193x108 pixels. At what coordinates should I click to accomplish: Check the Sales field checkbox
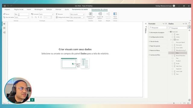point(172,34)
